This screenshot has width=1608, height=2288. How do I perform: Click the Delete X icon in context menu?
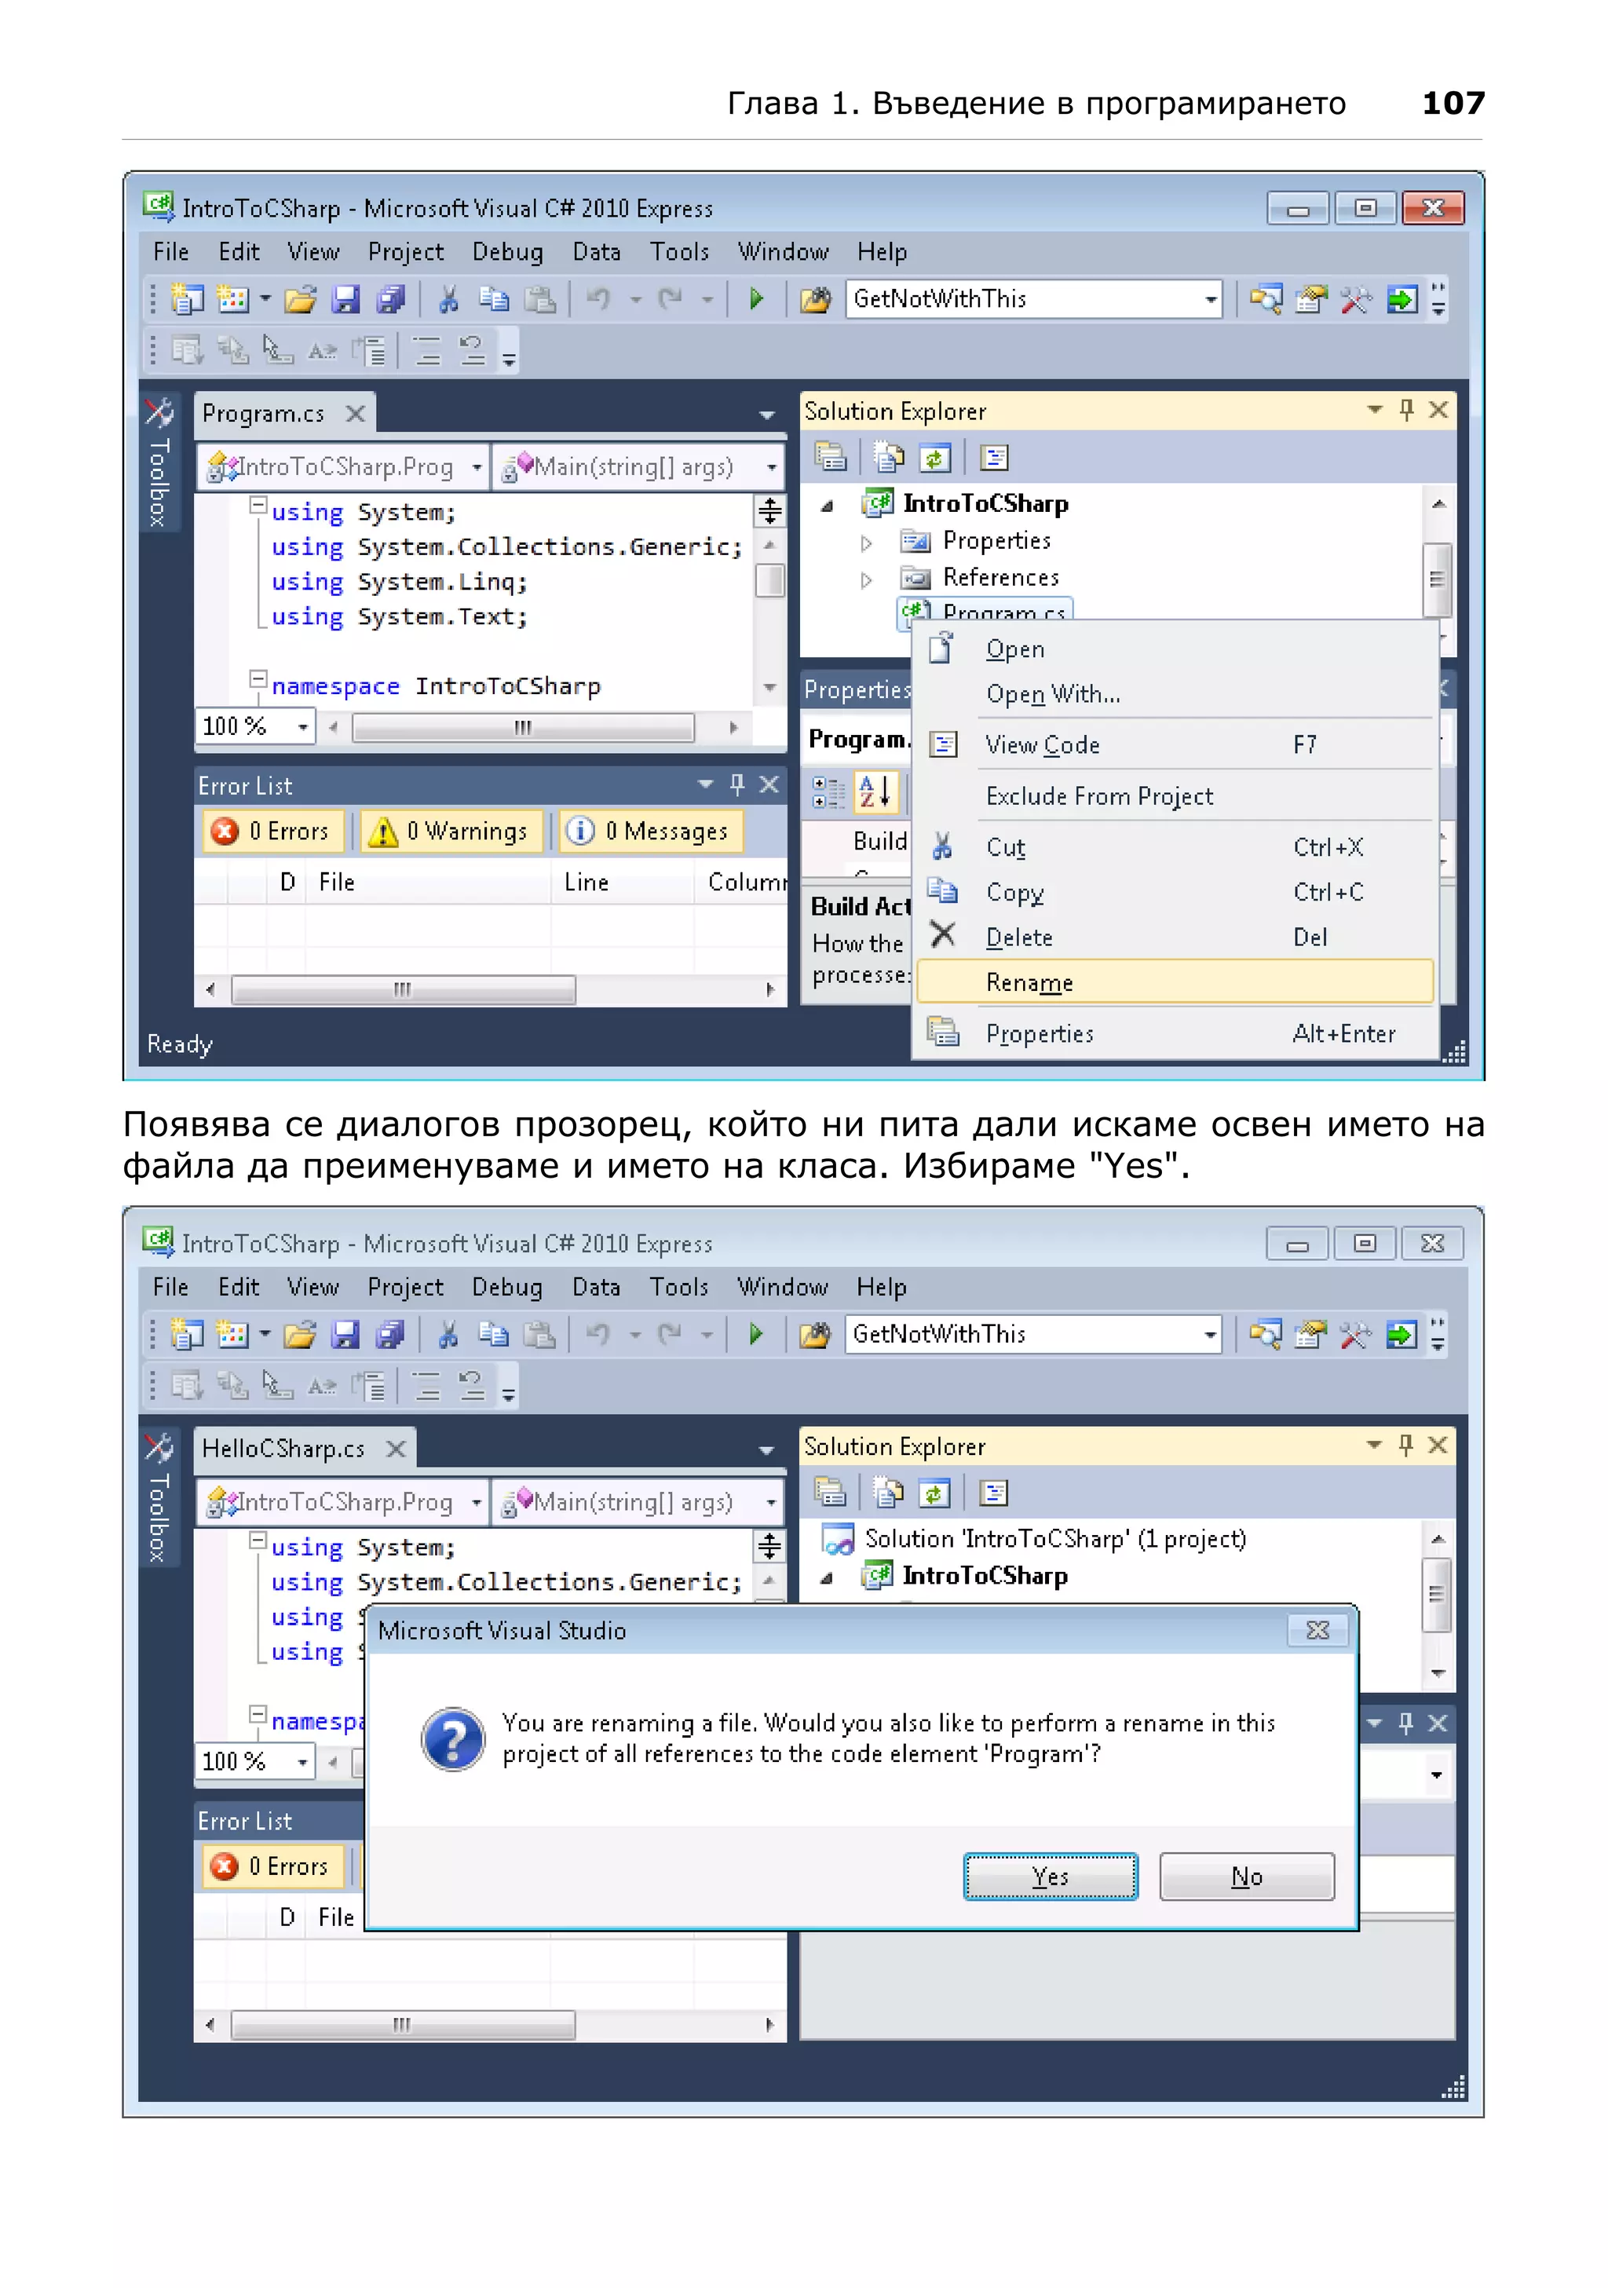pos(941,934)
